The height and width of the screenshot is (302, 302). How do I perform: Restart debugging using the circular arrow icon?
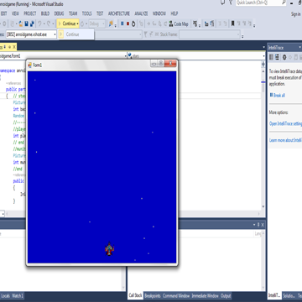click(133, 23)
